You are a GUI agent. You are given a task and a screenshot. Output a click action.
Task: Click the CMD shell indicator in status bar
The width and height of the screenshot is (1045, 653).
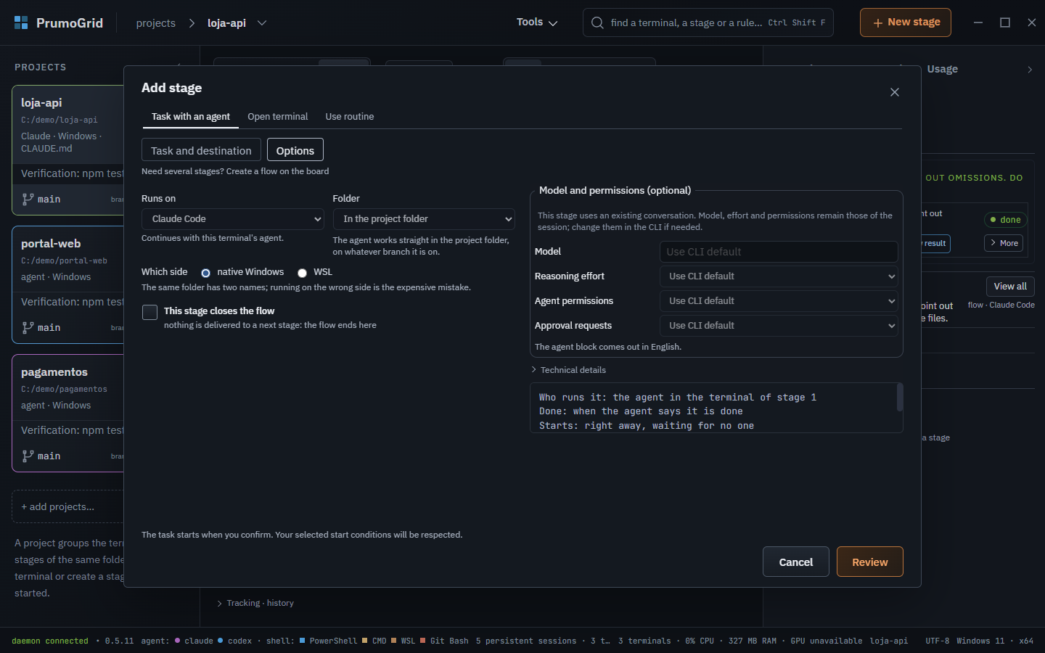point(374,641)
